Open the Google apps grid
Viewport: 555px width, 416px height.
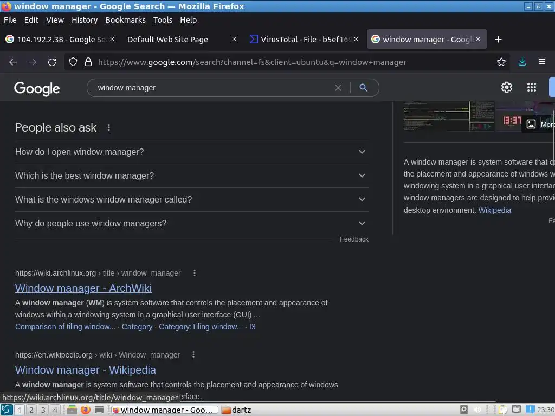click(x=532, y=87)
